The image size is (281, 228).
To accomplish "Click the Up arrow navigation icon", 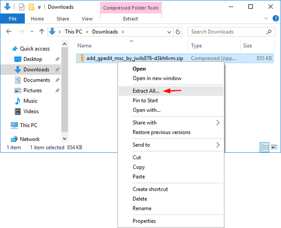I will pos(42,32).
